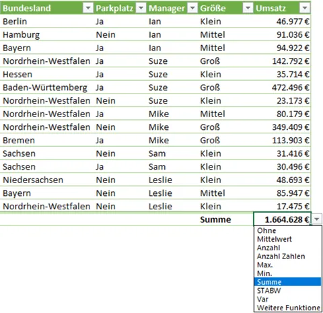Select the 46.977 € cell
Viewport: 323px width, 313px height.
pos(282,22)
